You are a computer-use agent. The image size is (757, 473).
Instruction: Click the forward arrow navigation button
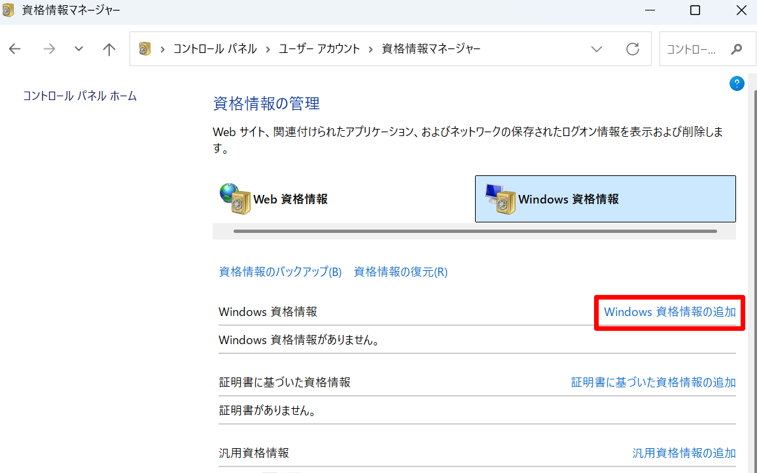coord(49,49)
